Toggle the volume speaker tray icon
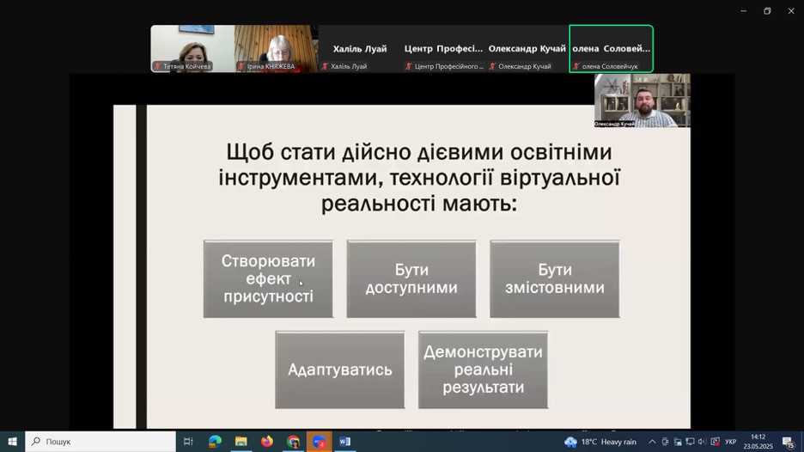This screenshot has height=452, width=804. point(702,442)
